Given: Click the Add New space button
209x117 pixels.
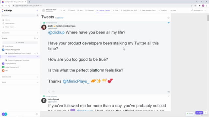Looking at the screenshot, I should [20, 43].
